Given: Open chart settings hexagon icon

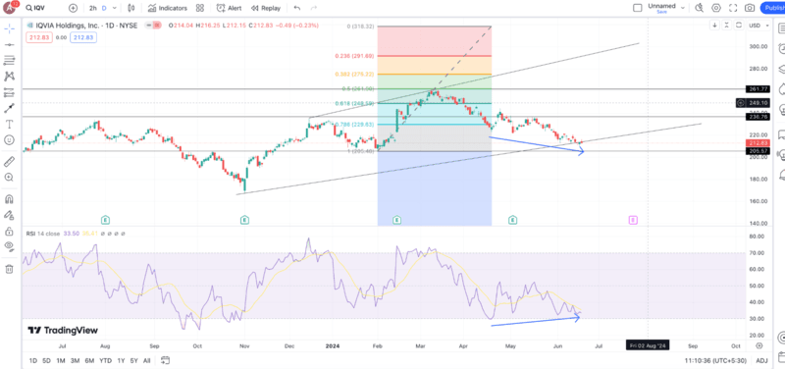Looking at the screenshot, I should pos(716,8).
